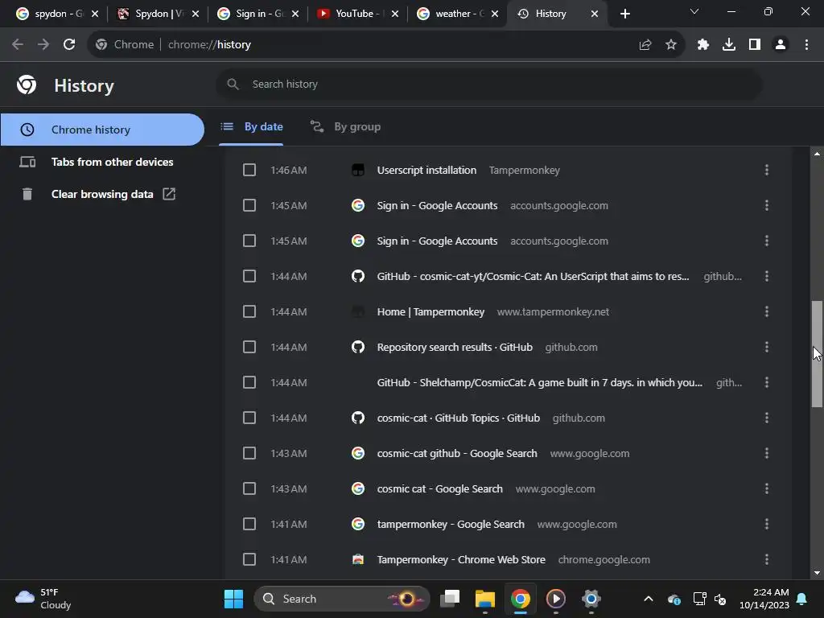Click the Chrome logo beside History title
Image resolution: width=824 pixels, height=618 pixels.
point(27,84)
